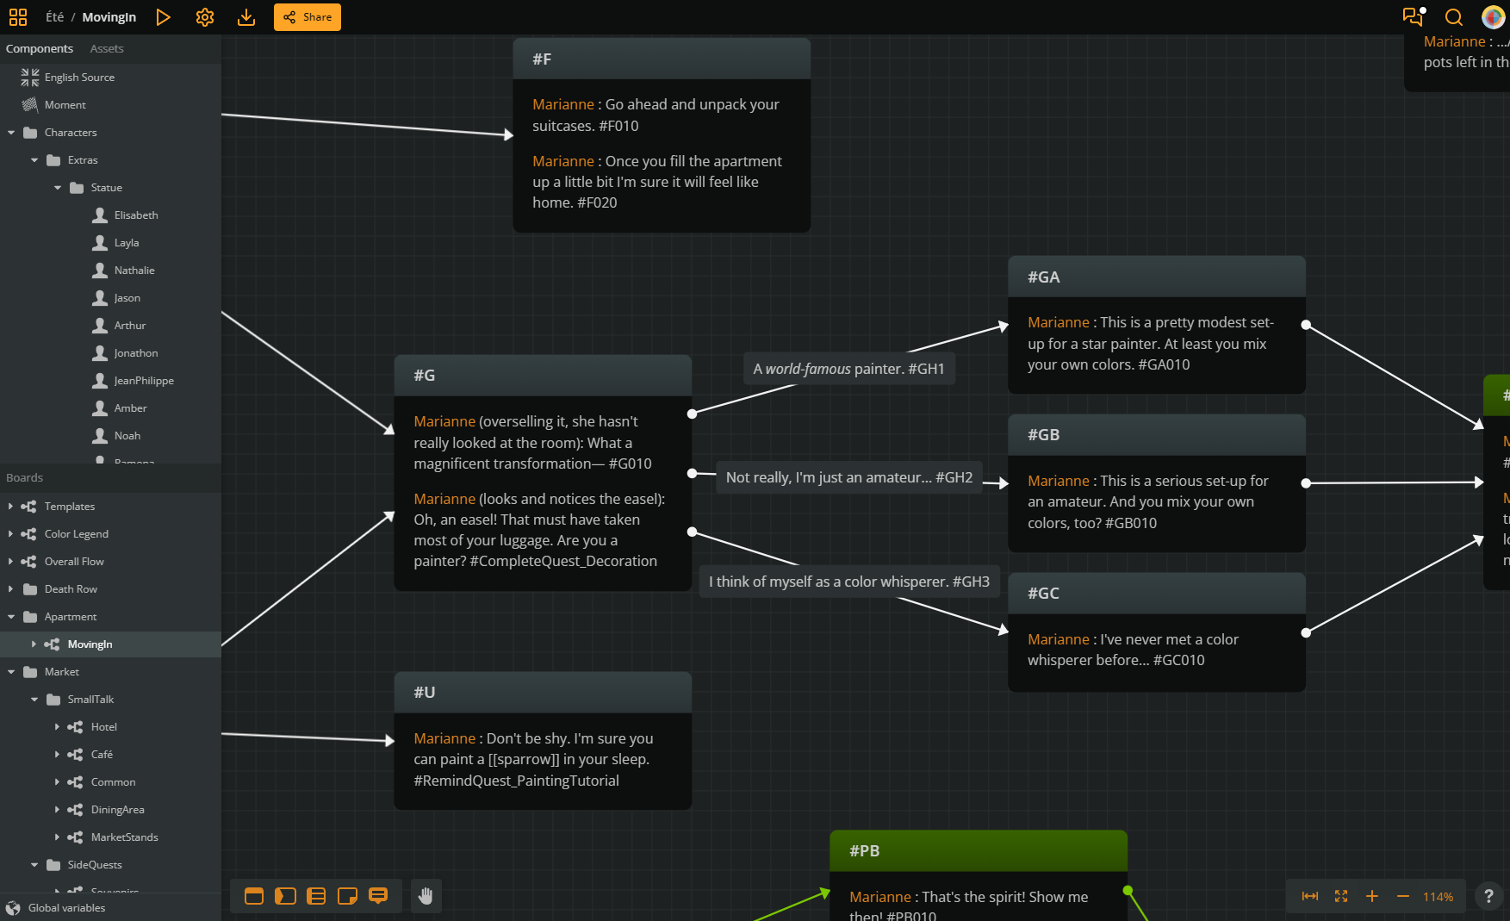Select the green #PB element header
This screenshot has width=1510, height=921.
click(979, 851)
